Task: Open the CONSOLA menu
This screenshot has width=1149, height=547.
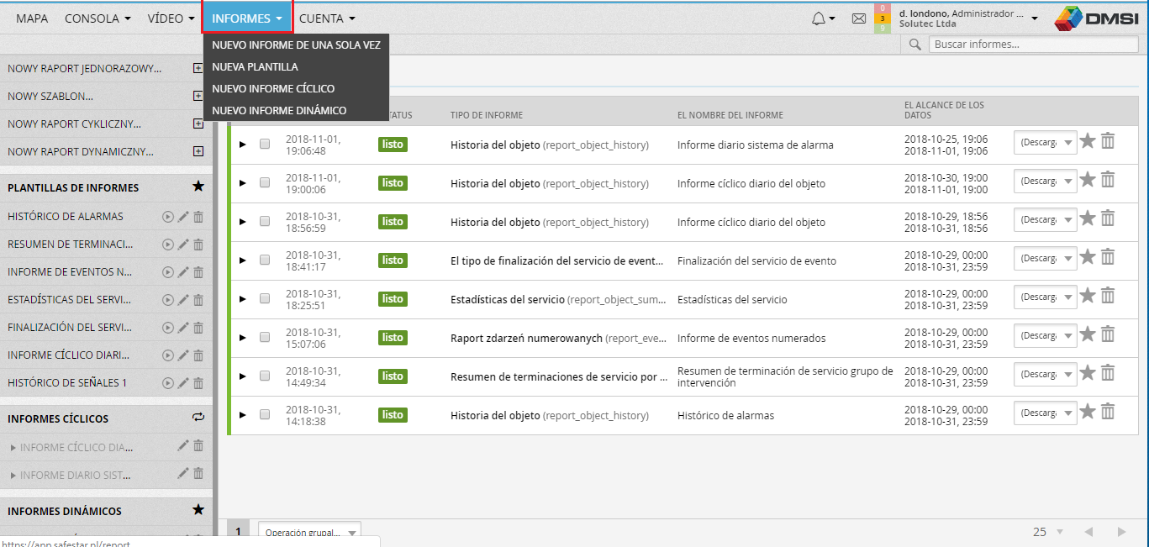Action: [x=98, y=18]
